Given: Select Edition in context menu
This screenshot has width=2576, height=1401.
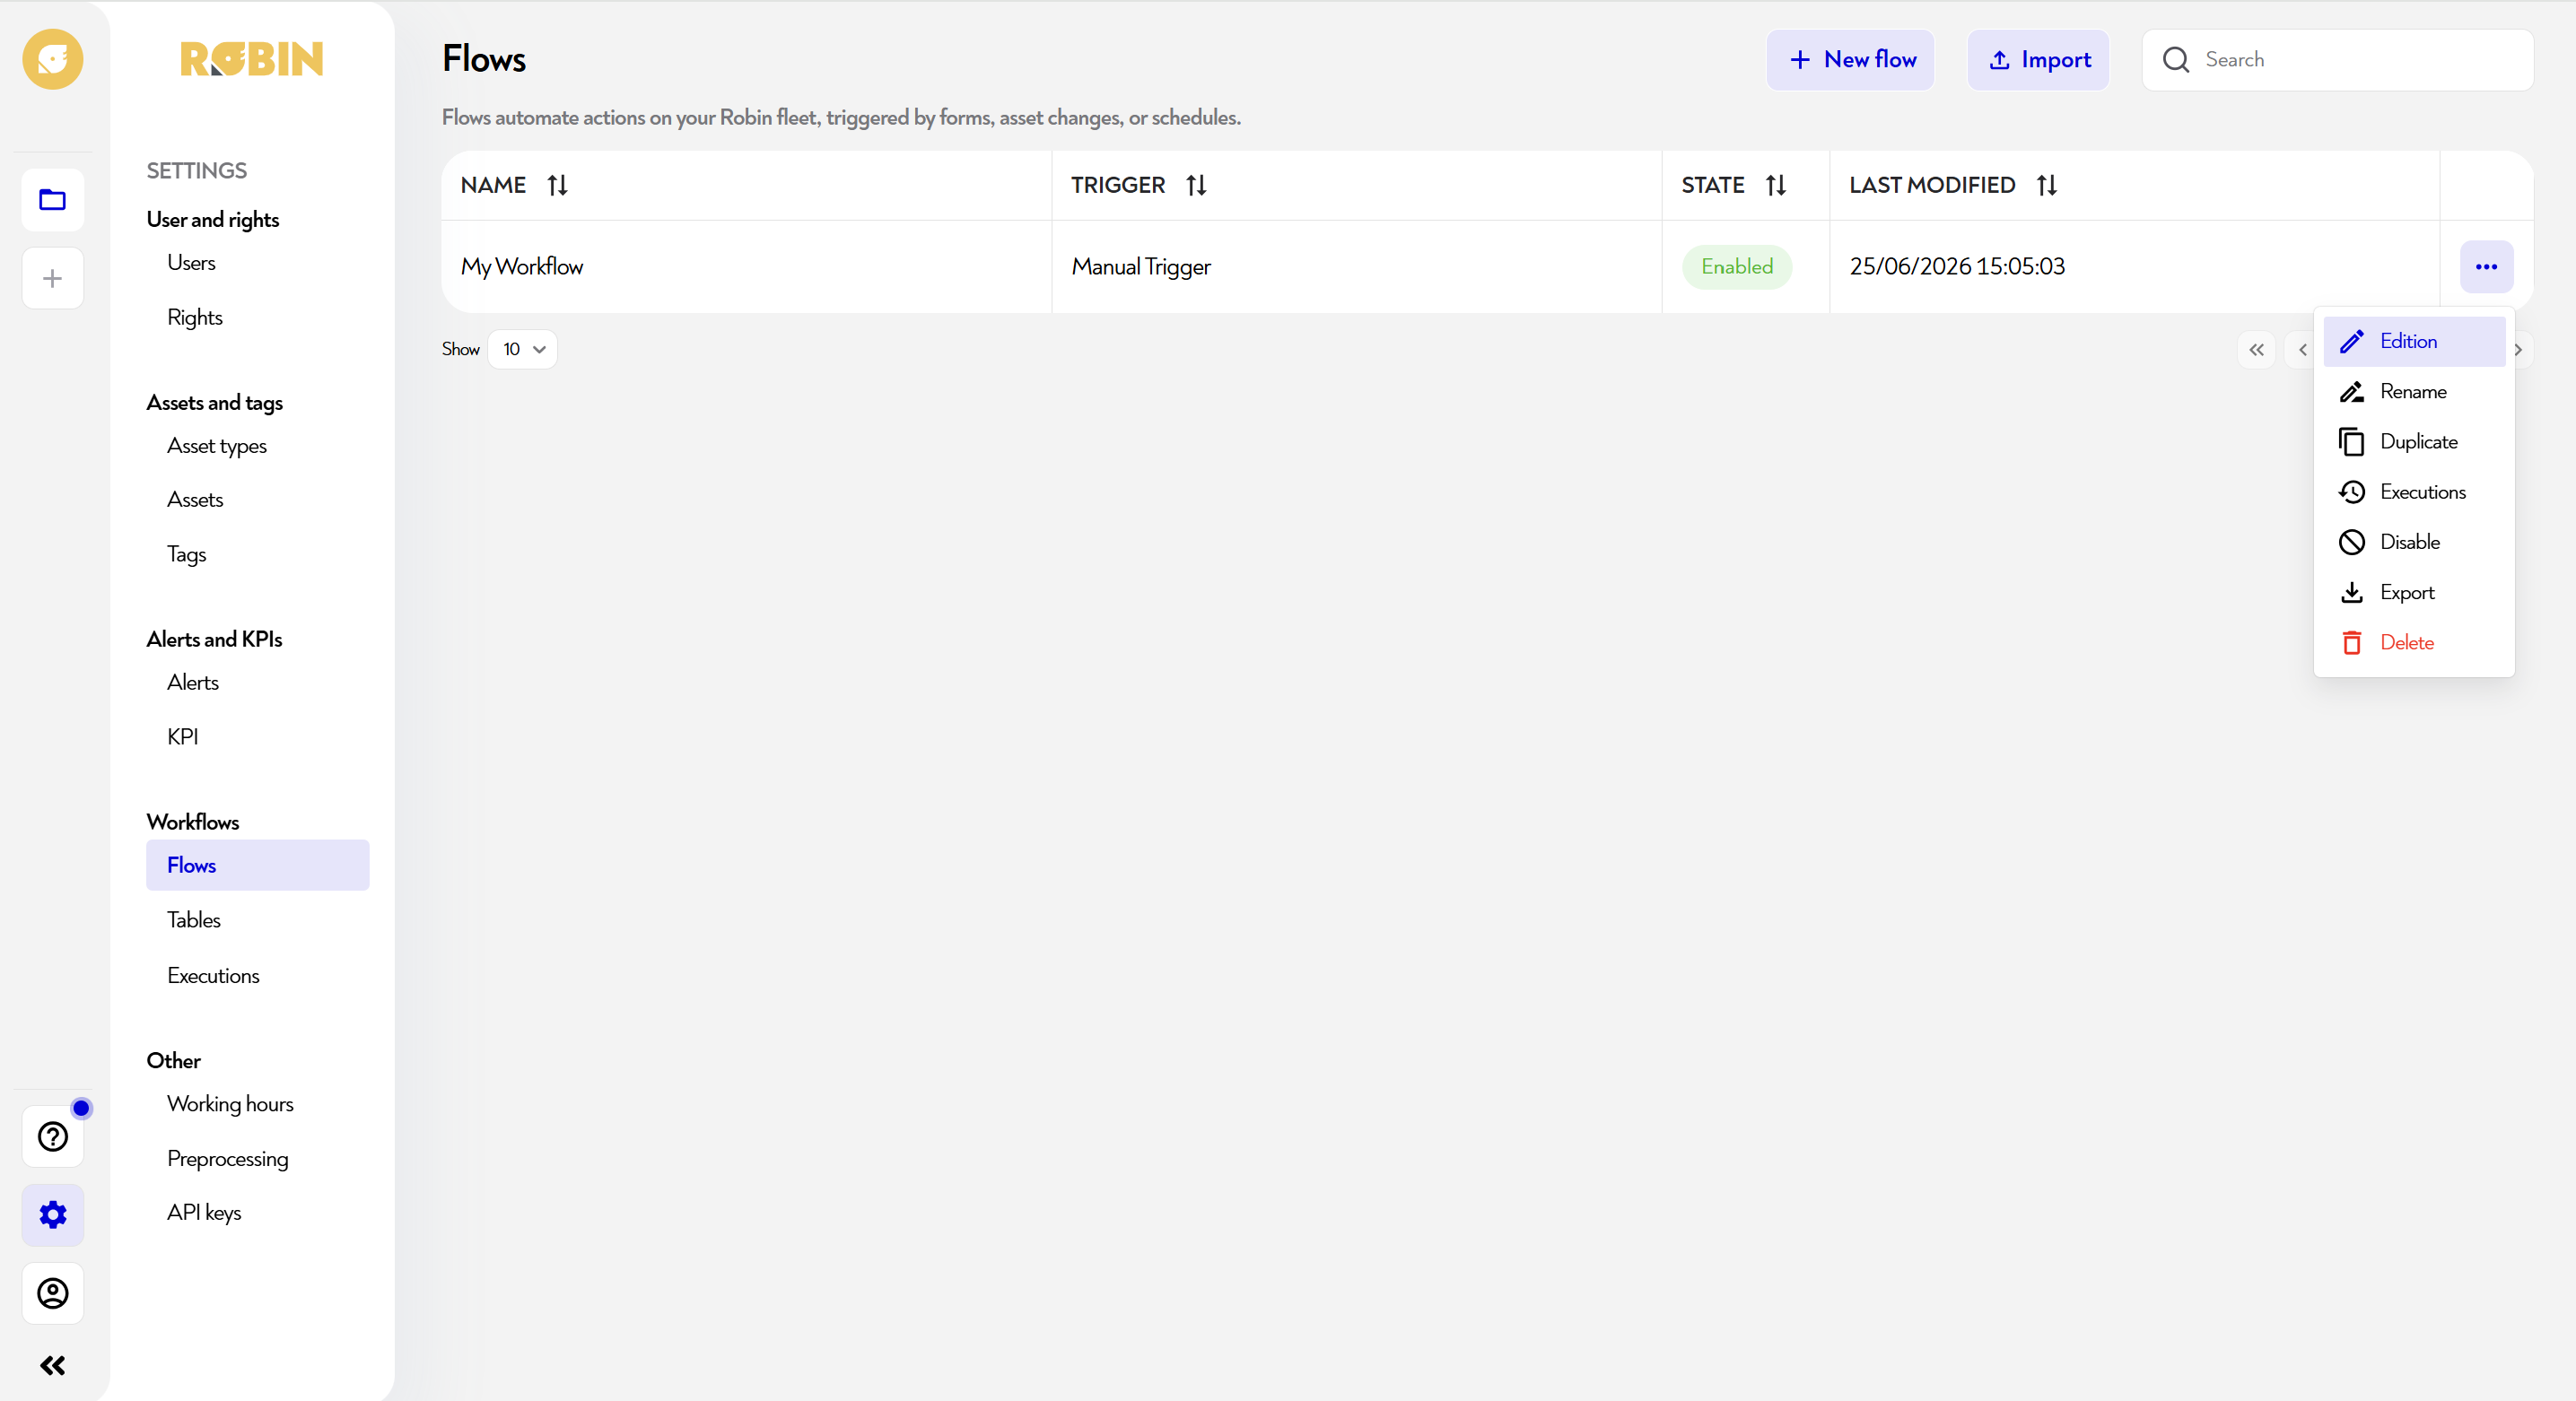Looking at the screenshot, I should tap(2414, 341).
